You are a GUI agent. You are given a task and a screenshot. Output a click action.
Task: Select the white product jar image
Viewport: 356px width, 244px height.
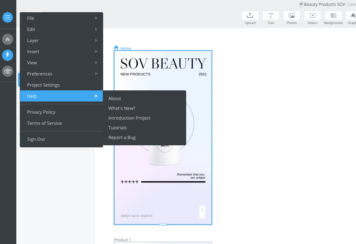click(x=164, y=156)
